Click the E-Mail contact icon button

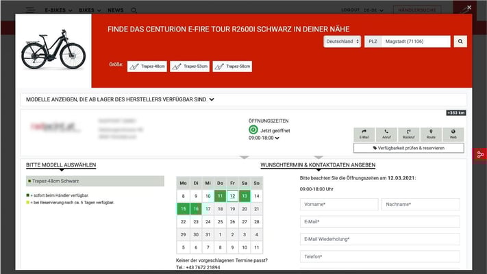click(x=364, y=134)
